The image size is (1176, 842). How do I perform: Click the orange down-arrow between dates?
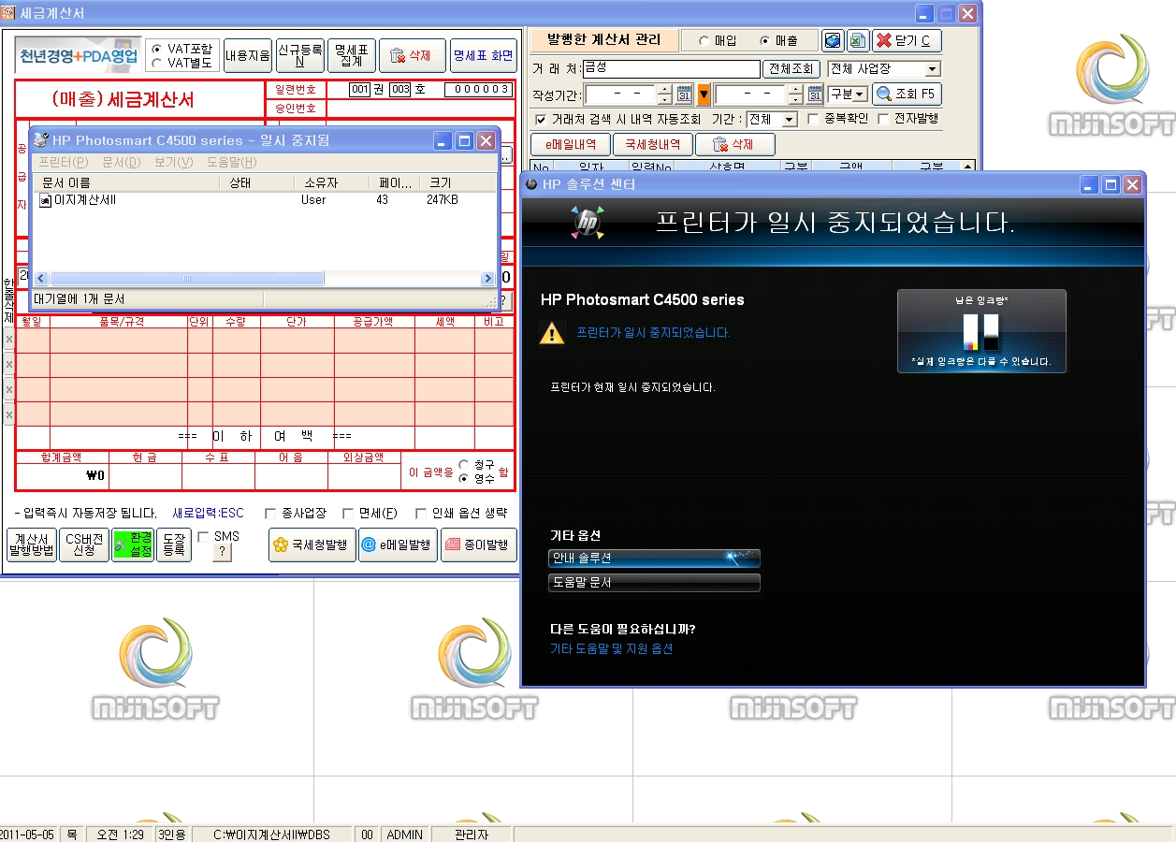[704, 94]
